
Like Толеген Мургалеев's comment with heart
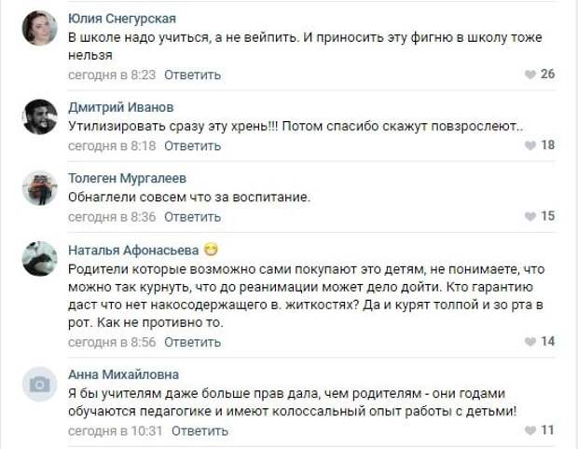pyautogui.click(x=530, y=216)
